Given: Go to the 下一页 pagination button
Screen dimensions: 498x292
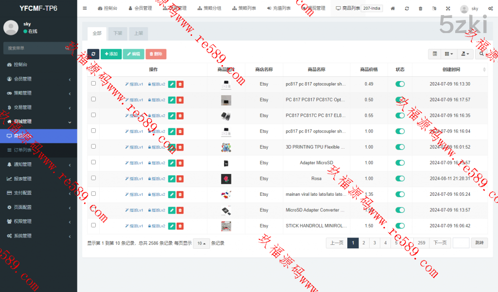Looking at the screenshot, I should [440, 243].
